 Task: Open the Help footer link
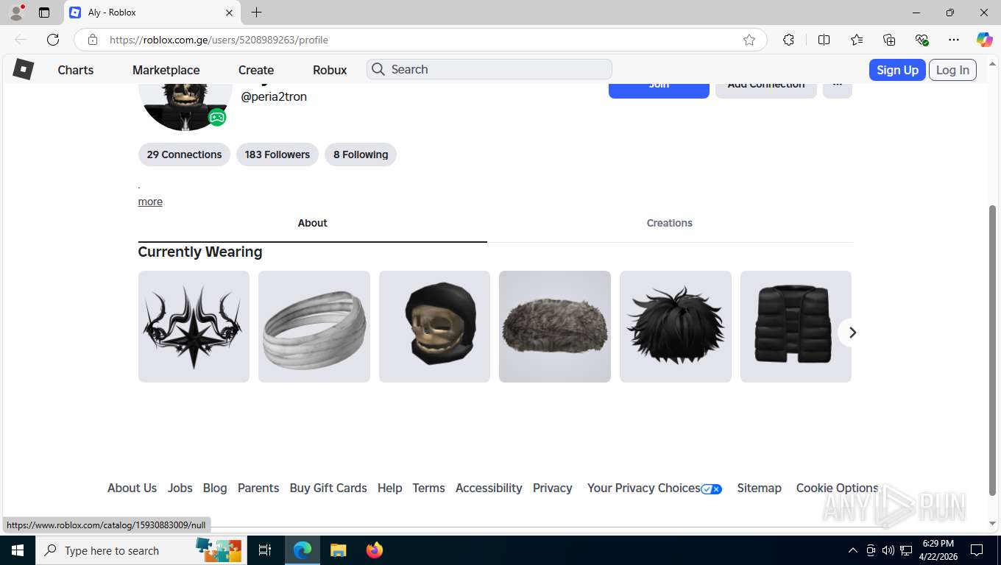390,488
